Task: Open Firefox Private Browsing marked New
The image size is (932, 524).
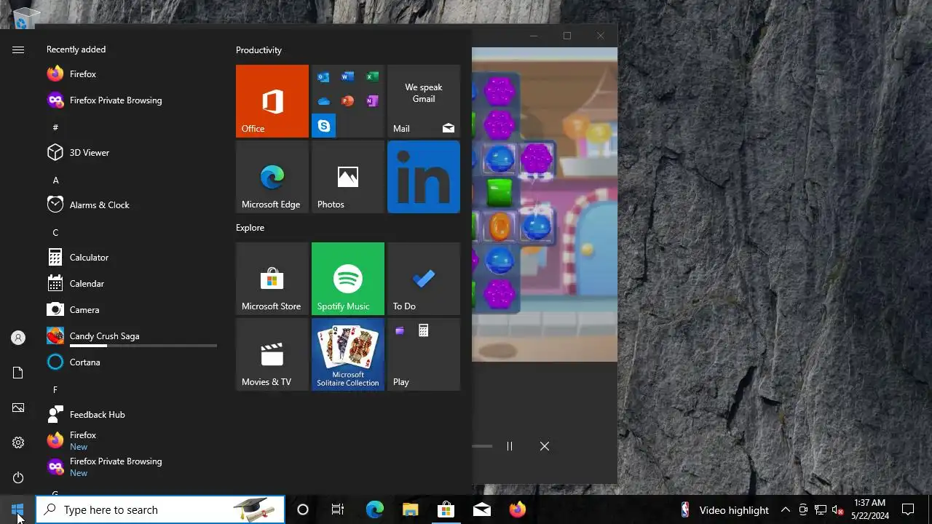Action: [x=131, y=467]
